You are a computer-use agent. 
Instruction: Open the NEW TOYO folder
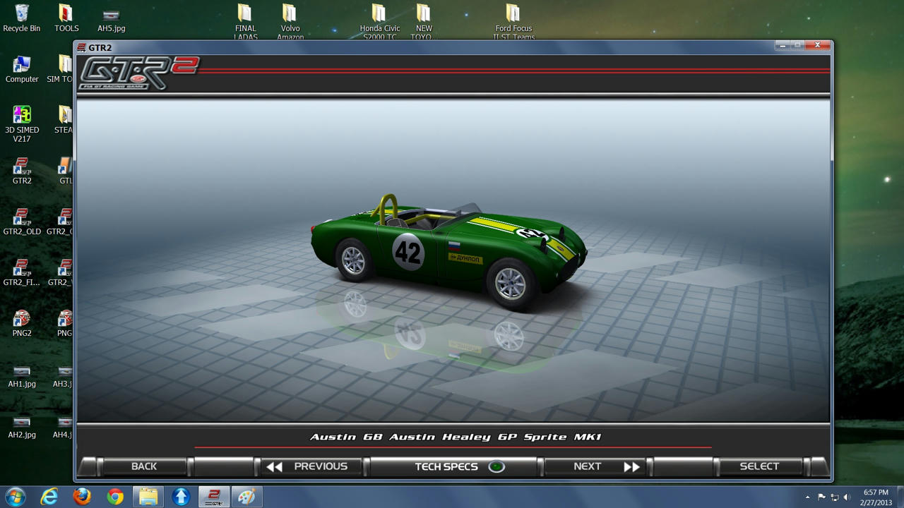(x=423, y=21)
